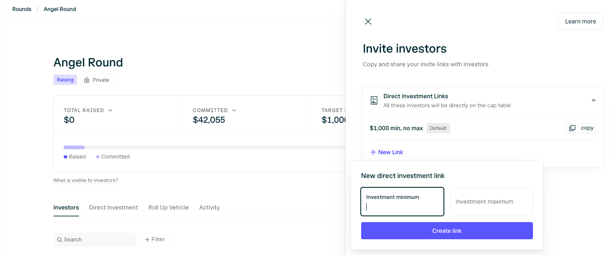Click the plus icon on Filter button
This screenshot has height=255, width=615.
147,240
